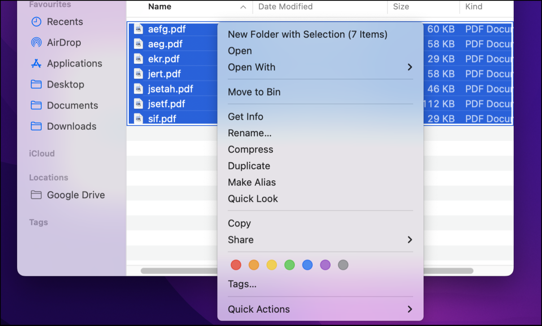Apply the green tag color
The image size is (542, 326).
[x=289, y=265]
